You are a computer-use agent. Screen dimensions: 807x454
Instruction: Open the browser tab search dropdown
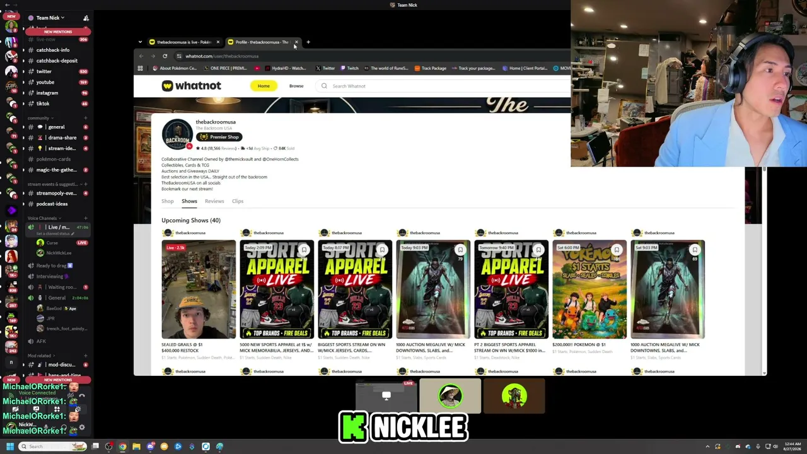140,42
